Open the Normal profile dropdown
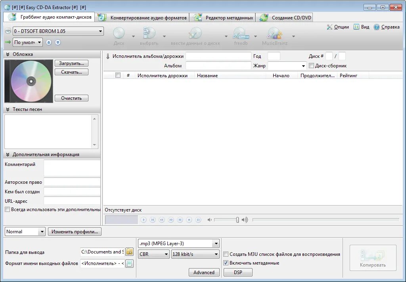 pos(25,232)
